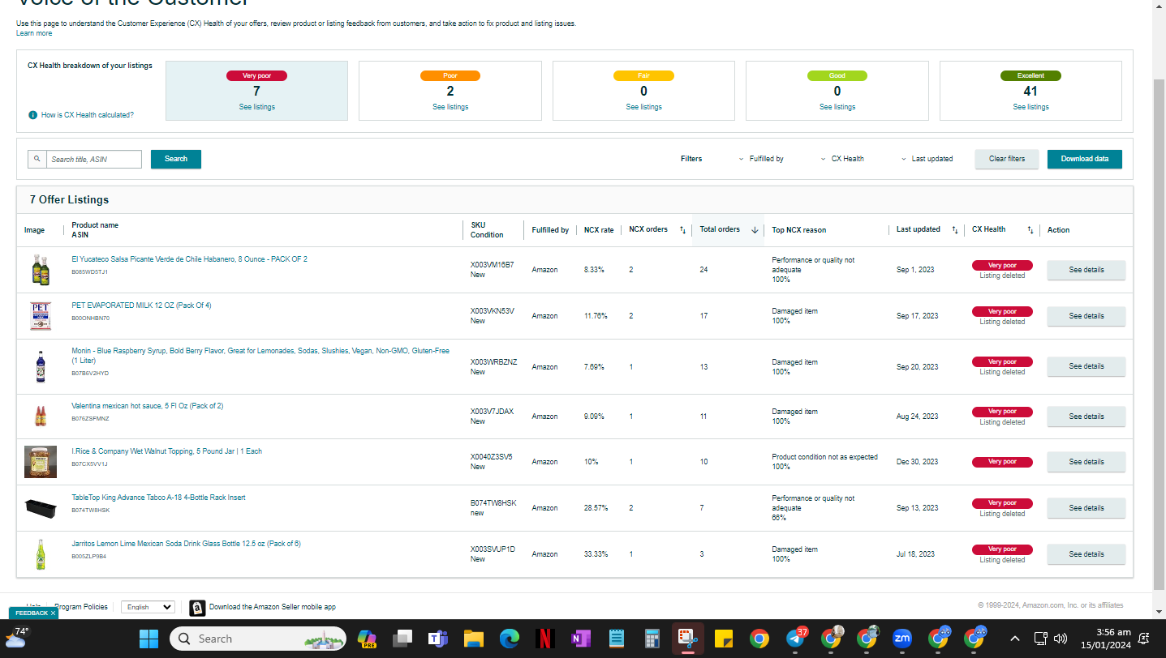See details for PET Evaporated Milk
Screen dimensions: 1166x658
click(x=1086, y=316)
